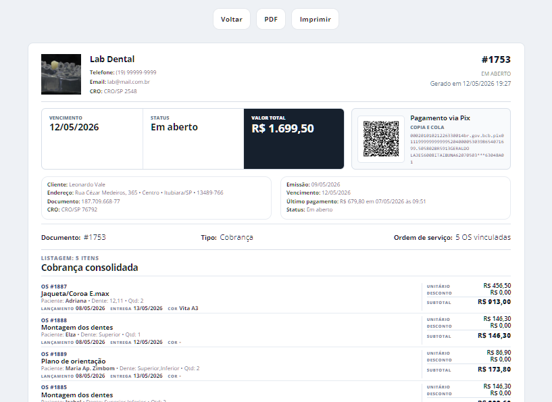Select the Pix copia e cola code text
This screenshot has width=552, height=402.
(457, 149)
